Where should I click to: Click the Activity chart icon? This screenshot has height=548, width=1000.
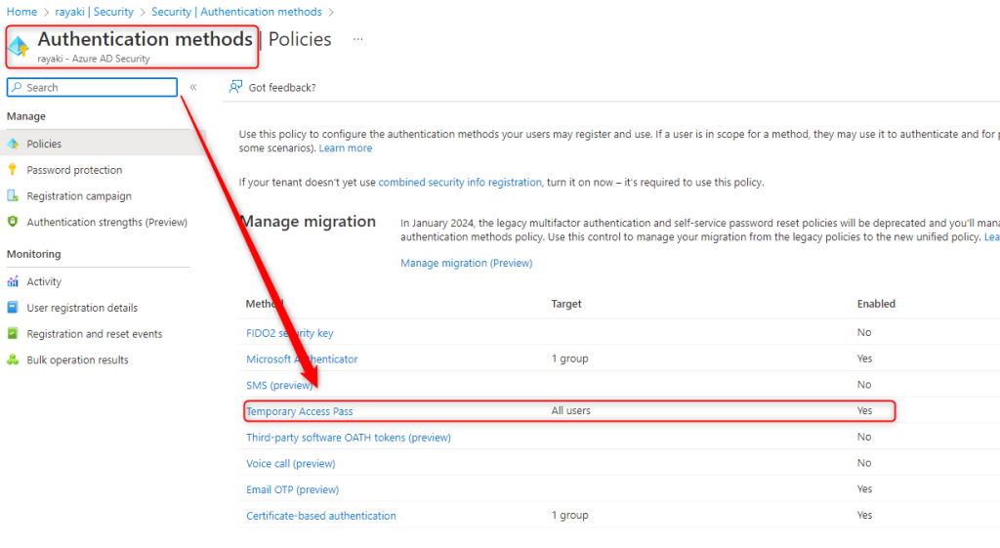(x=13, y=282)
